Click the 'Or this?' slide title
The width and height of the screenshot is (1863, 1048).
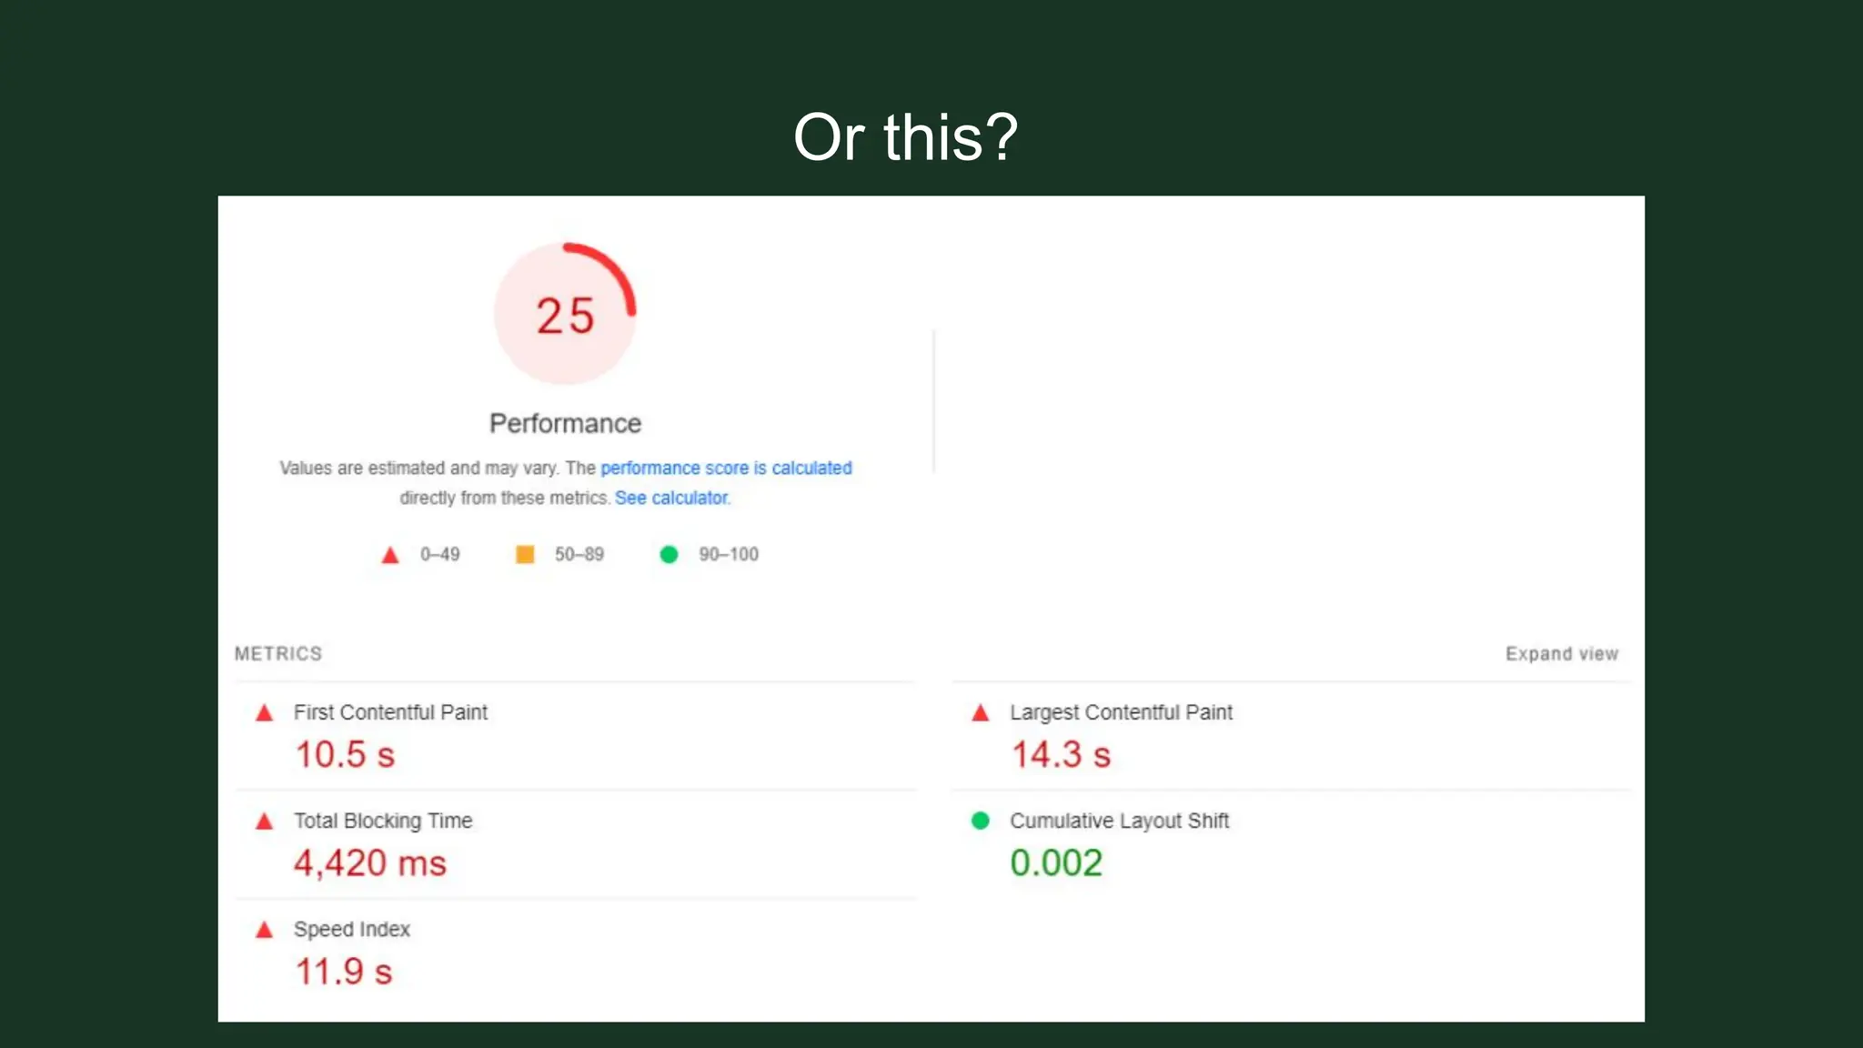(x=905, y=138)
